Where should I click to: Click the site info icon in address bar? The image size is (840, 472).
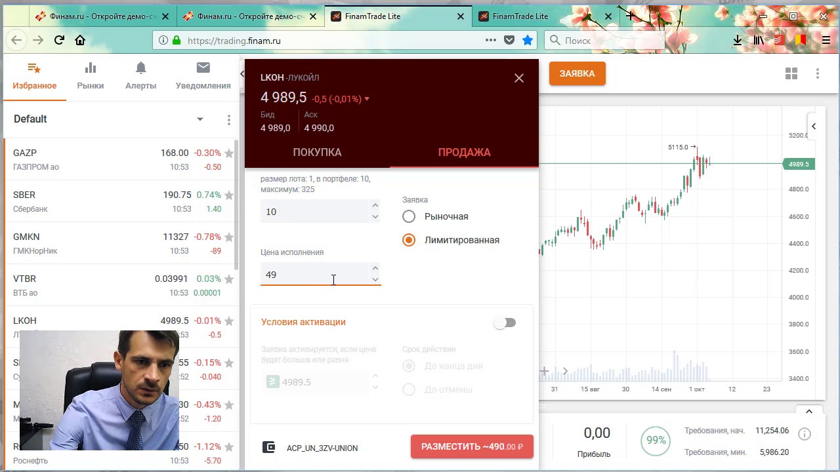163,41
